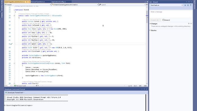The width and height of the screenshot is (197, 111).
Task: Click the editor vertical scrollbar thumb
Action: 147,17
